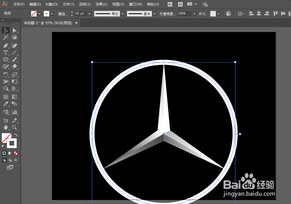Set None mode button below swatches
Image resolution: width=291 pixels, height=204 pixels.
16,153
